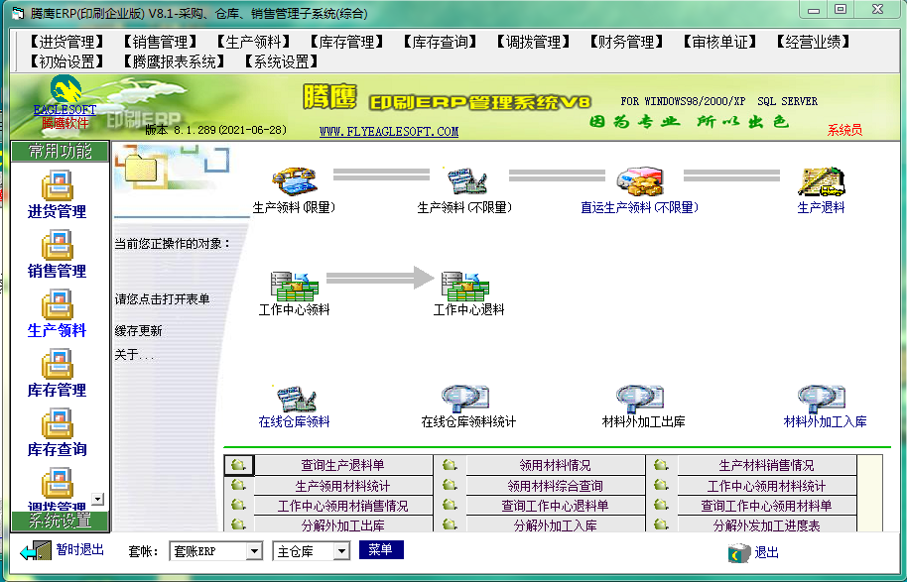Click the 库存管理 sidebar icon

[57, 364]
